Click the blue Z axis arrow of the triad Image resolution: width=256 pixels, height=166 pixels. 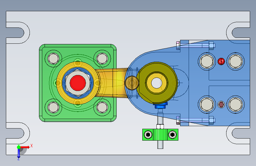pyautogui.click(x=19, y=154)
